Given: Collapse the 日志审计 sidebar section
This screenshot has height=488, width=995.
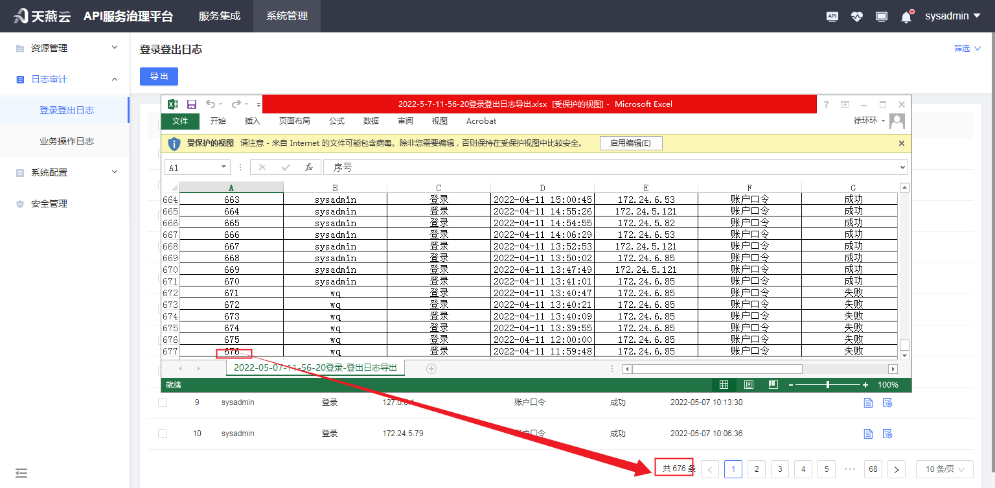Looking at the screenshot, I should (65, 78).
